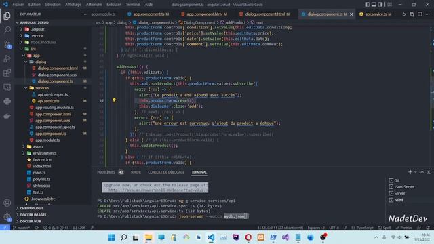Screen dimensions: 434x244
Task: Click the DialogComponent breadcrumb
Action: point(199,22)
